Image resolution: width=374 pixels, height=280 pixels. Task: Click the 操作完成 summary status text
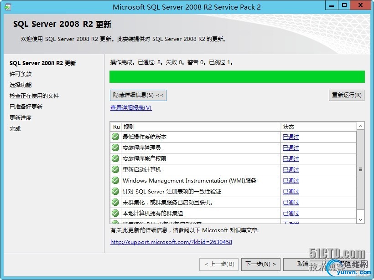[172, 63]
